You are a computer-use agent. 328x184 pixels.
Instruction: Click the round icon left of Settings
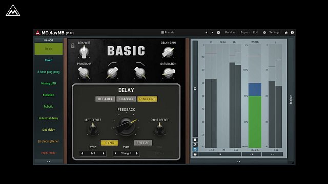click(x=264, y=33)
